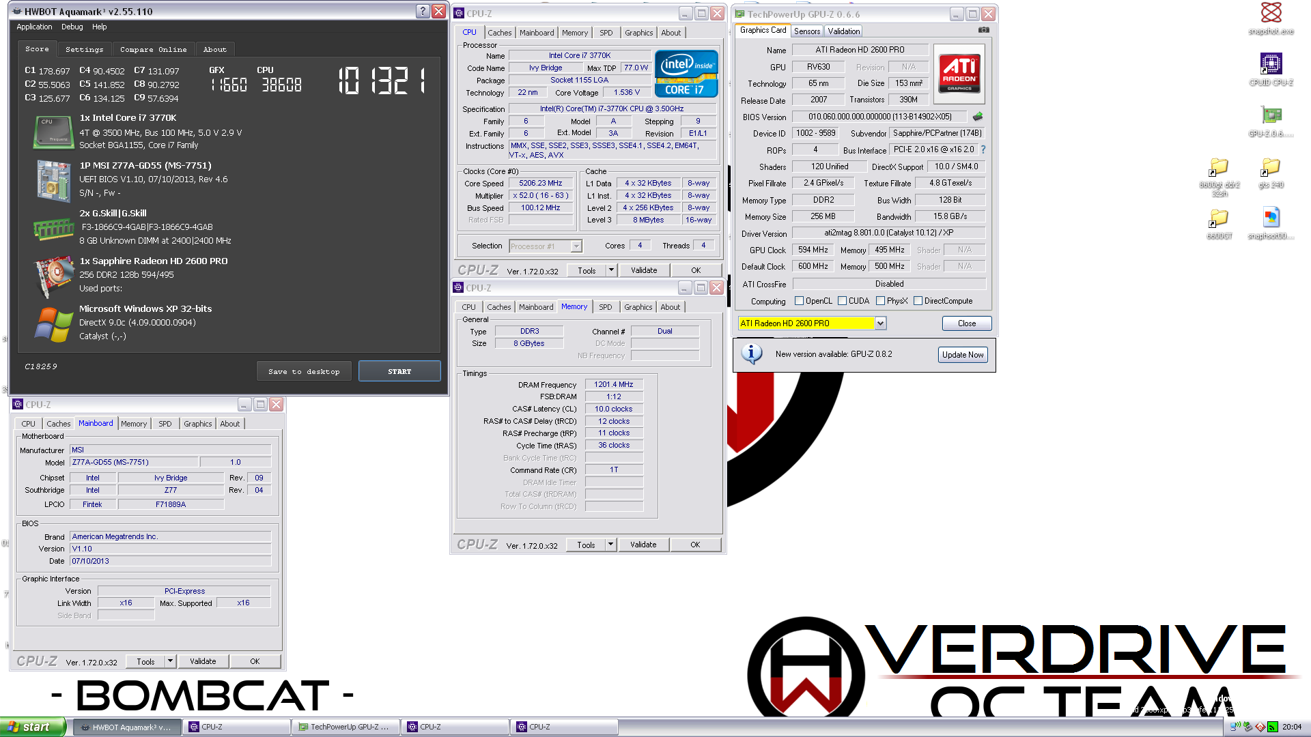Click the Close button in GPU-Z
This screenshot has width=1311, height=737.
[x=967, y=323]
